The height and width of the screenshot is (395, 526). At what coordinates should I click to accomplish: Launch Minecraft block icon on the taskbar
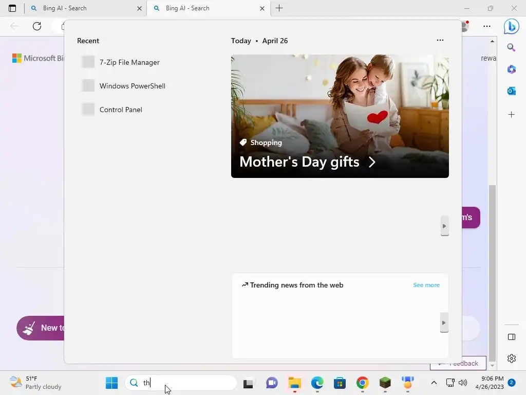385,383
